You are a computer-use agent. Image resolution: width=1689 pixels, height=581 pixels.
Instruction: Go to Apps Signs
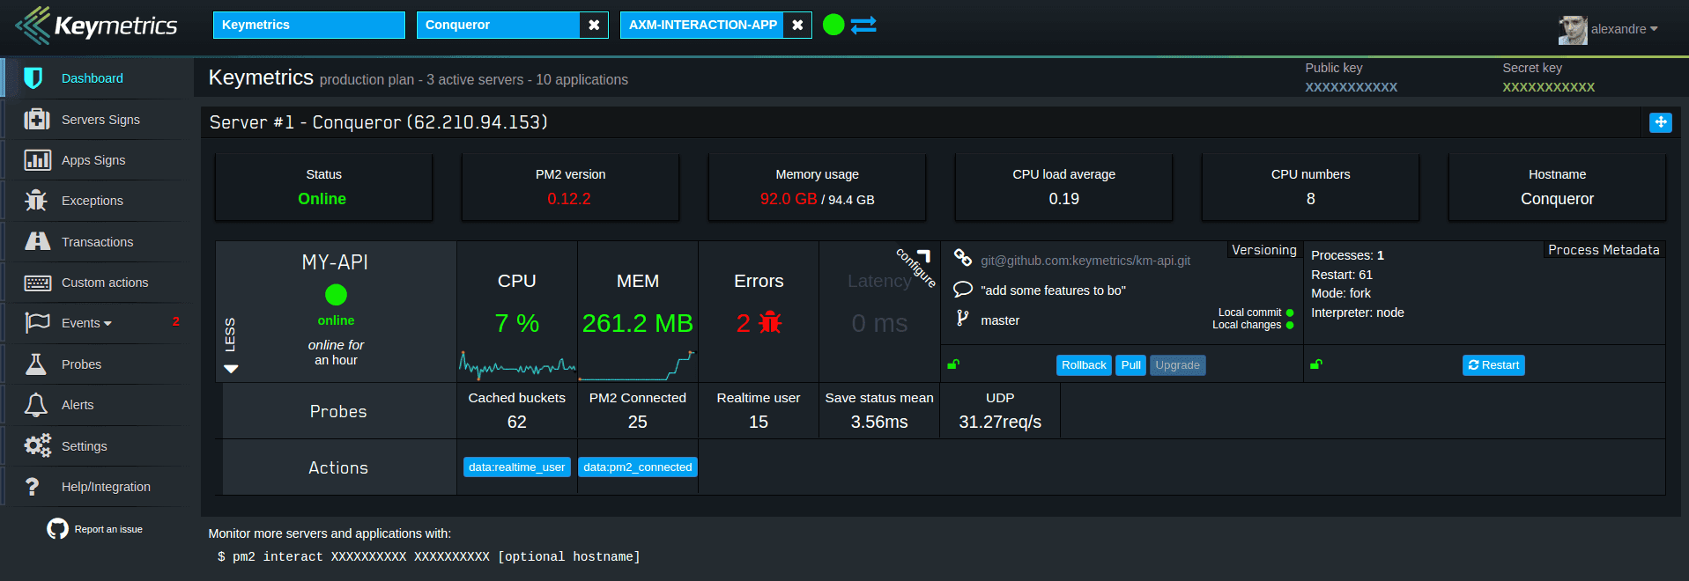(x=93, y=160)
